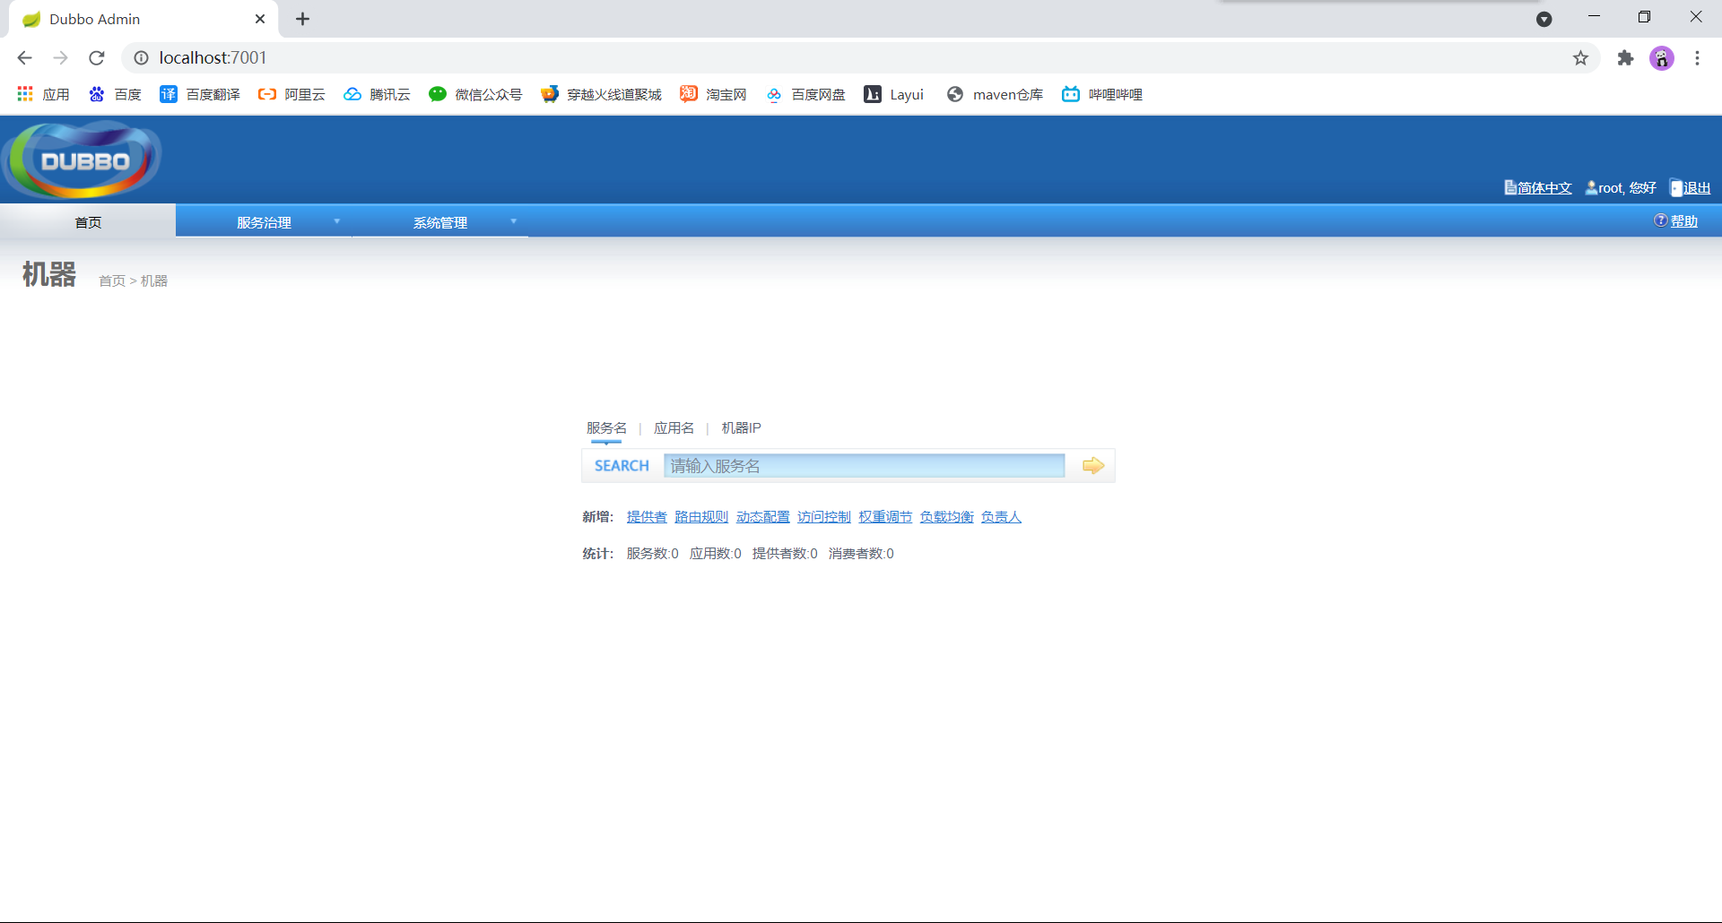Viewport: 1722px width, 923px height.
Task: Open the help question-mark link
Action: tap(1675, 221)
